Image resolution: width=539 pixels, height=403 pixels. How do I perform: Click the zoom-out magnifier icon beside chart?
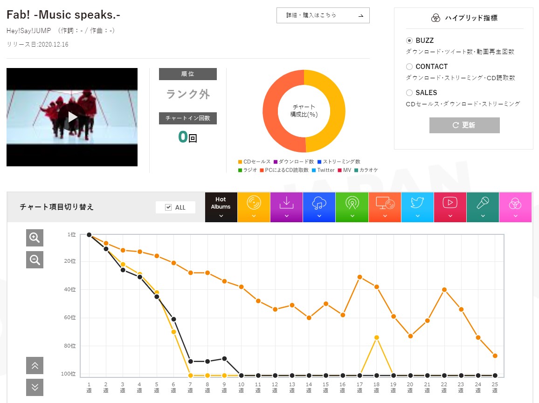35,260
